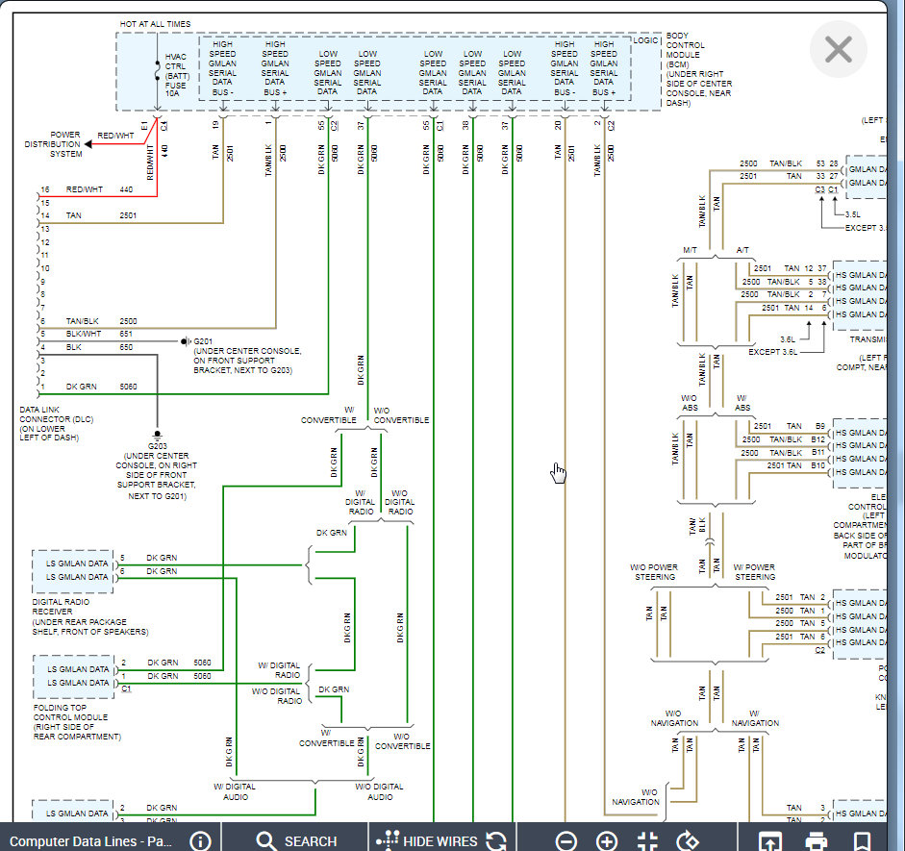
Task: Click the EXCEPT 3.6L label
Action: click(773, 351)
